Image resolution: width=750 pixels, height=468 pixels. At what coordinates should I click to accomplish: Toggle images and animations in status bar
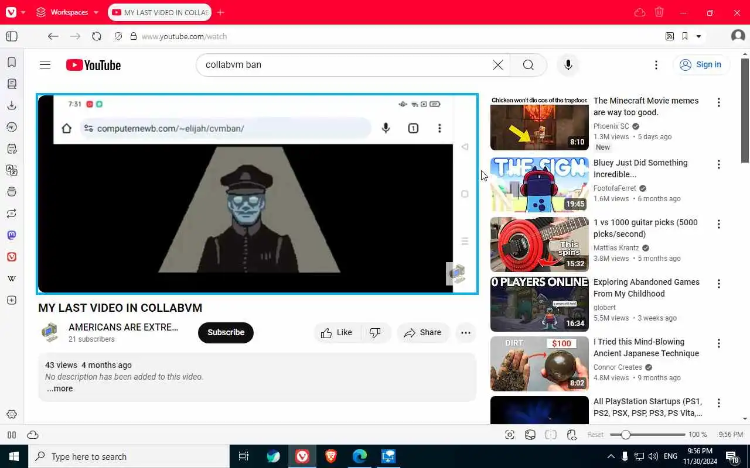coord(530,435)
